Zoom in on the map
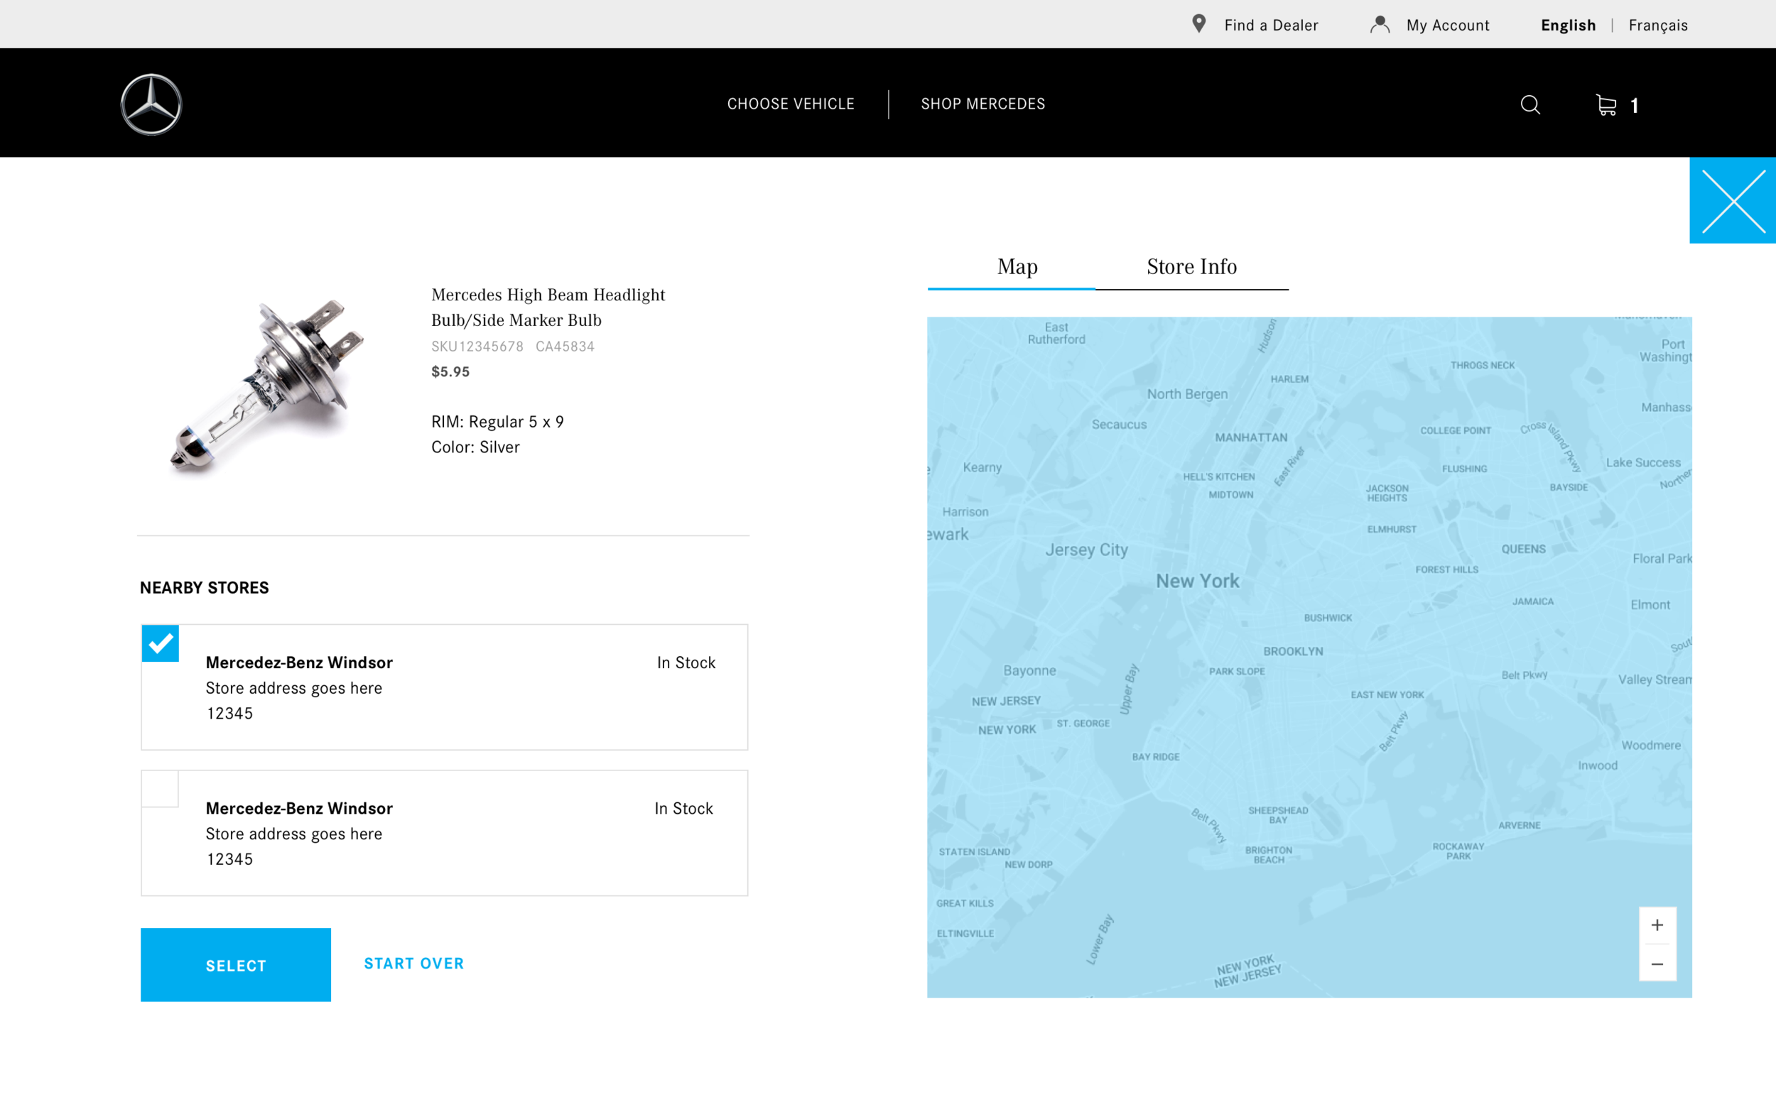The height and width of the screenshot is (1112, 1776). [1657, 925]
